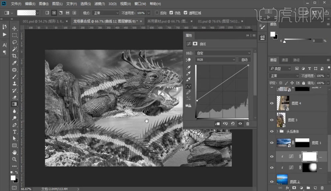Choose edit points curve mode icon
The height and width of the screenshot is (191, 331).
(x=188, y=86)
